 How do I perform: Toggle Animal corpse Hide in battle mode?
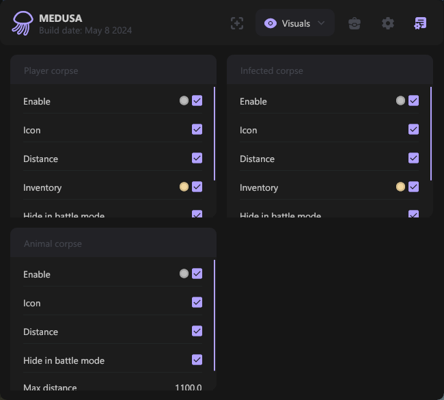(197, 360)
